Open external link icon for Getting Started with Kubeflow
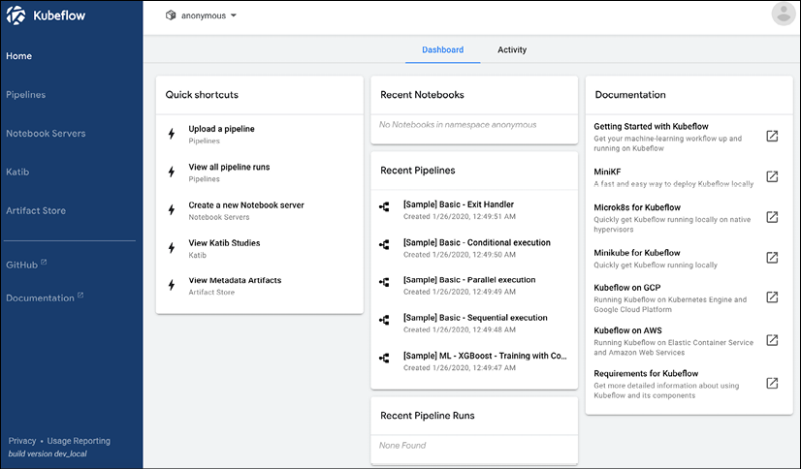 [772, 137]
